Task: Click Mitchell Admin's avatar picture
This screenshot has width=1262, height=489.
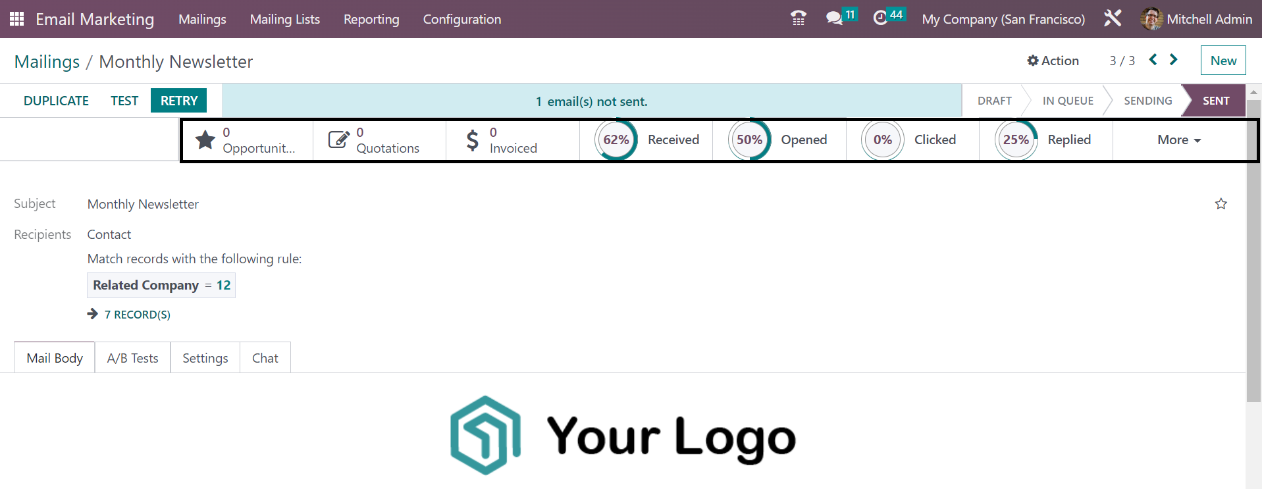Action: [1151, 19]
